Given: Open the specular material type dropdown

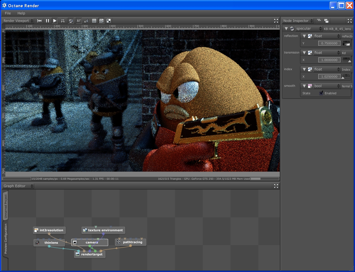Looking at the screenshot, I should click(309, 29).
